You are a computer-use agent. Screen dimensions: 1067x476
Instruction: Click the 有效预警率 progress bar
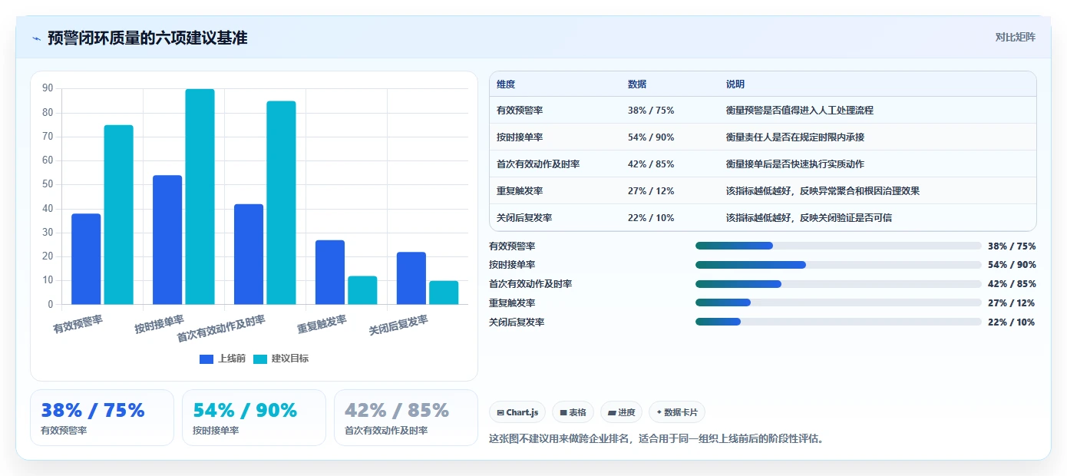(x=838, y=246)
